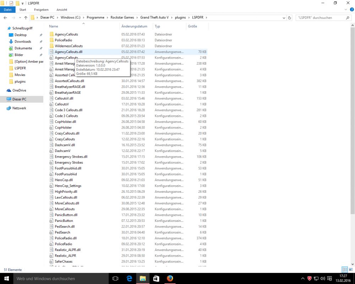Launch Microsoft Edge from taskbar
This screenshot has height=284, width=355.
click(129, 279)
